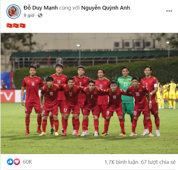The height and width of the screenshot is (170, 178).
Task: View the 60K reactions count
Action: point(27,162)
